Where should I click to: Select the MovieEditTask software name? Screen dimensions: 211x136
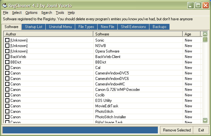[107, 106]
